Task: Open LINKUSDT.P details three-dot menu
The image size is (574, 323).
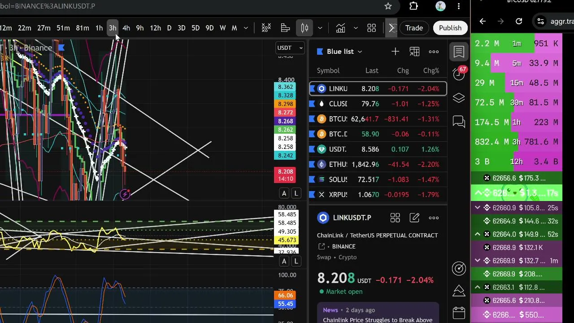Action: [434, 218]
